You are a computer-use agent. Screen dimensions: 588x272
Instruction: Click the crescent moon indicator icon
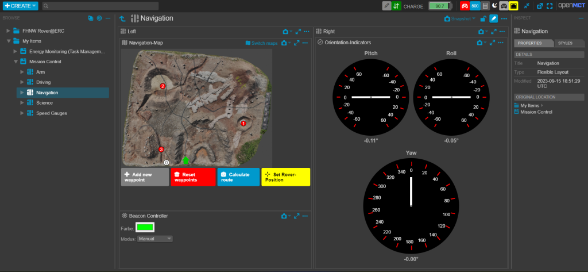[494, 6]
